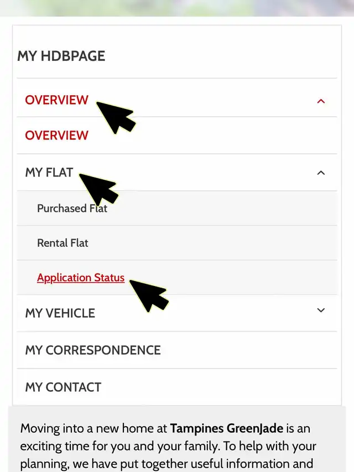Toggle the MY FLAT section label
This screenshot has width=354, height=472.
(49, 173)
